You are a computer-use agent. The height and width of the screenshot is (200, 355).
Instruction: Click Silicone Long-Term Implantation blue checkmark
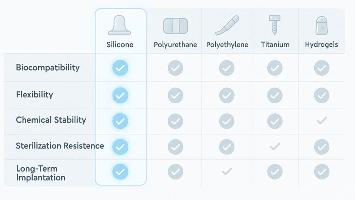click(x=120, y=172)
